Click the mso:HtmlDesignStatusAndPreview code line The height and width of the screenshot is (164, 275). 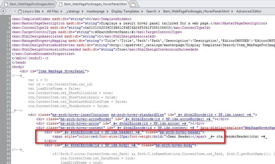pos(143,45)
